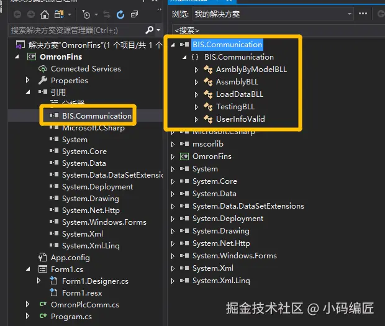The image size is (385, 326).
Task: Expand System.Data in Object Browser
Action: pos(173,194)
